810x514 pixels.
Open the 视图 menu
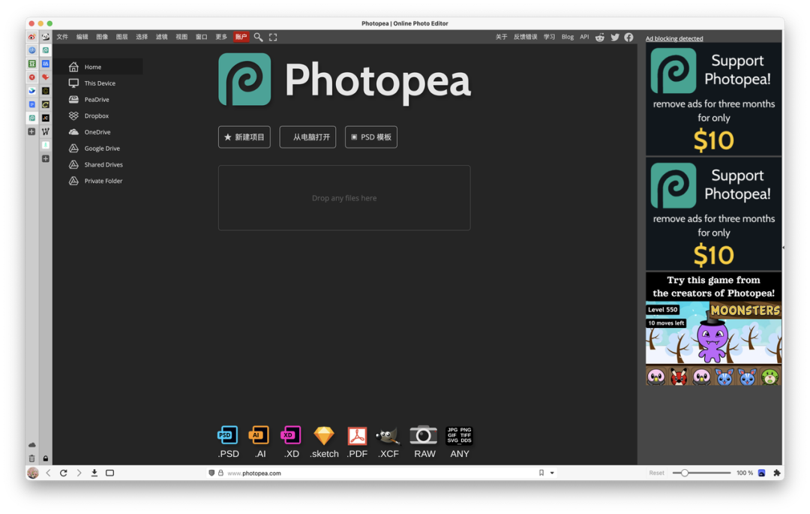click(181, 38)
